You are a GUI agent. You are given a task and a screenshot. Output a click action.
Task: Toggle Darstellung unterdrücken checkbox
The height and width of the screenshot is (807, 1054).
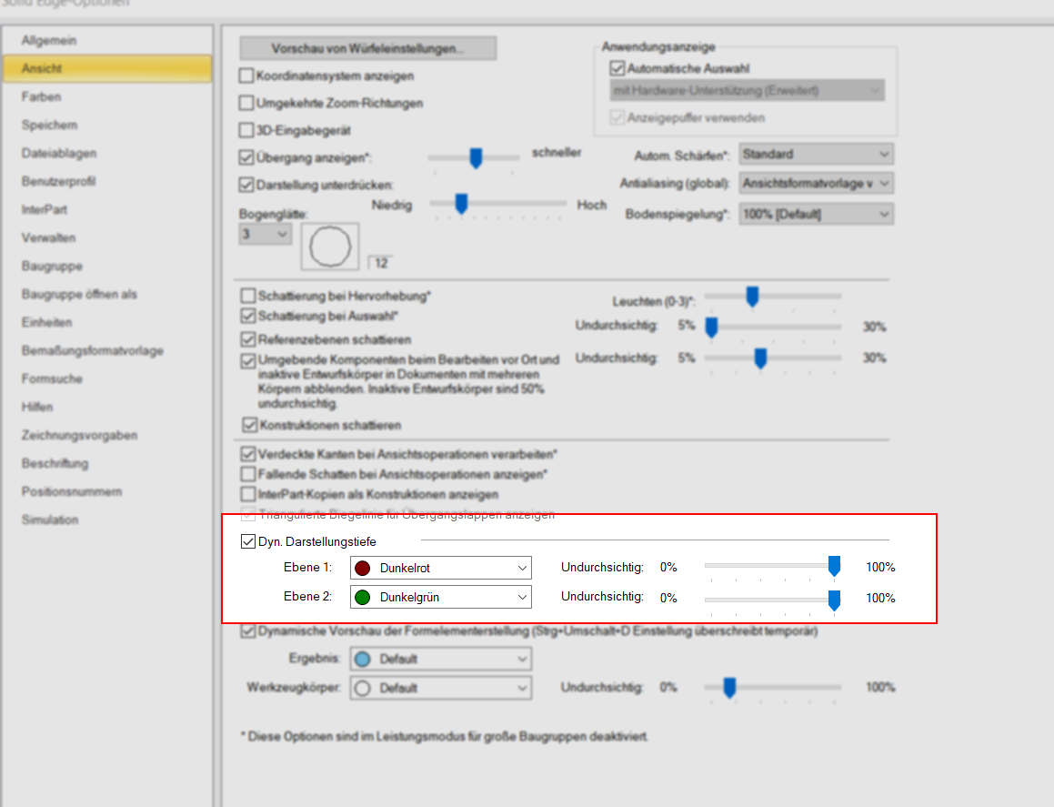tap(246, 185)
